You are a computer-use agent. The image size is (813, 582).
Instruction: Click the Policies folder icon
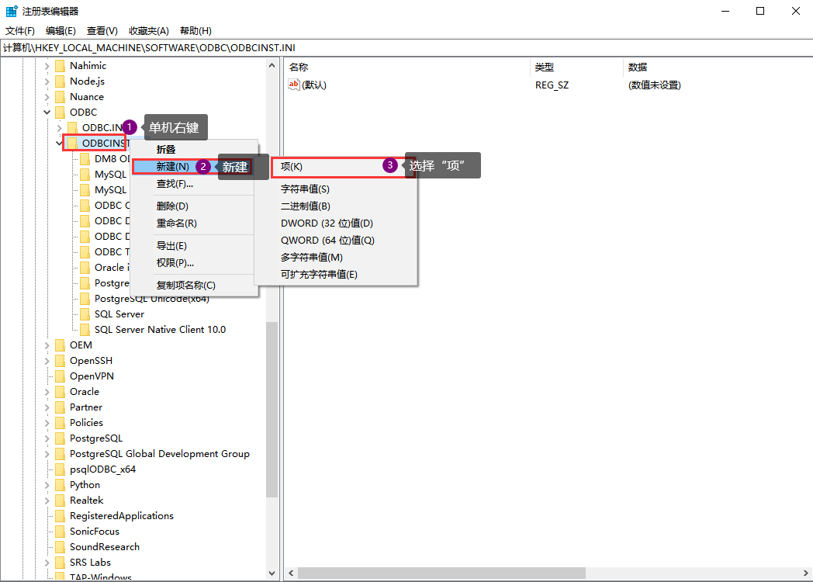61,423
